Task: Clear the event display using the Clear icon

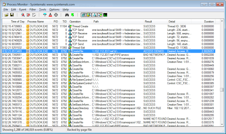Action: pos(34,15)
